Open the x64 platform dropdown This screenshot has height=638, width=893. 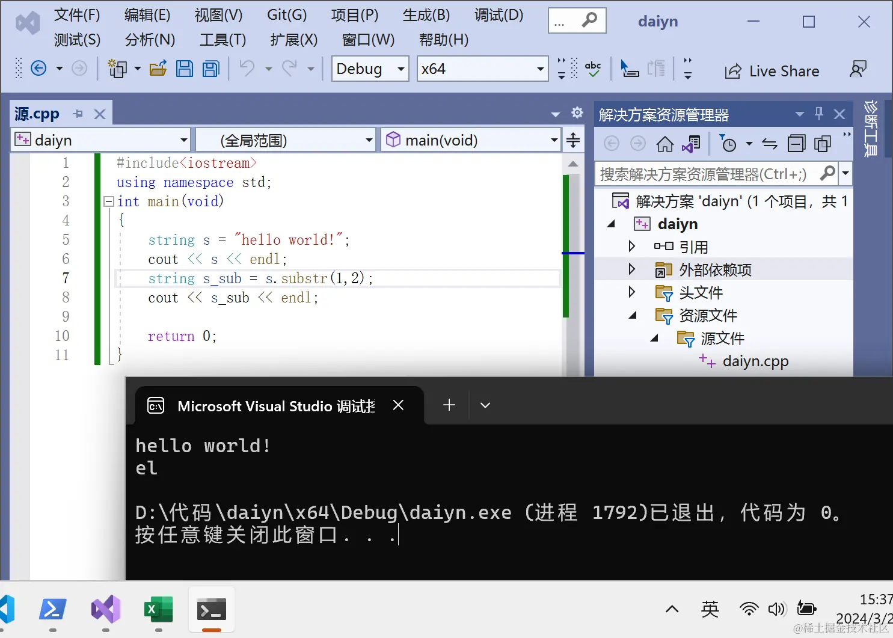(x=483, y=69)
